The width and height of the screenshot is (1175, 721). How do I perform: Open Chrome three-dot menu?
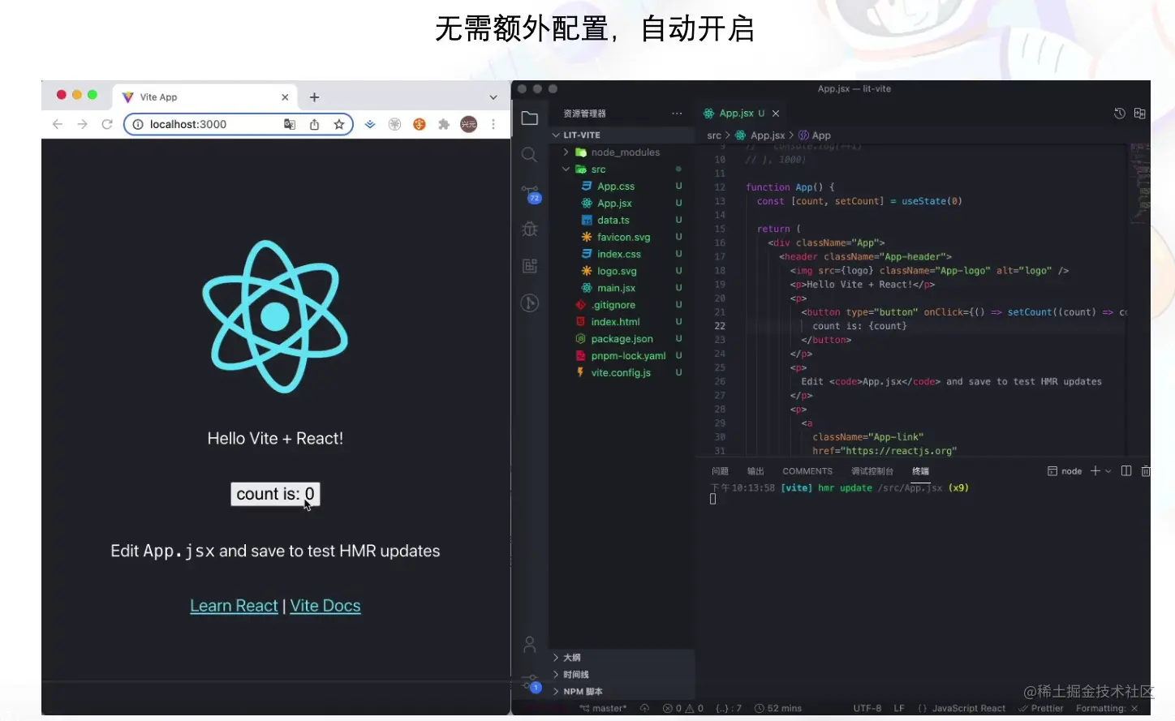click(493, 124)
